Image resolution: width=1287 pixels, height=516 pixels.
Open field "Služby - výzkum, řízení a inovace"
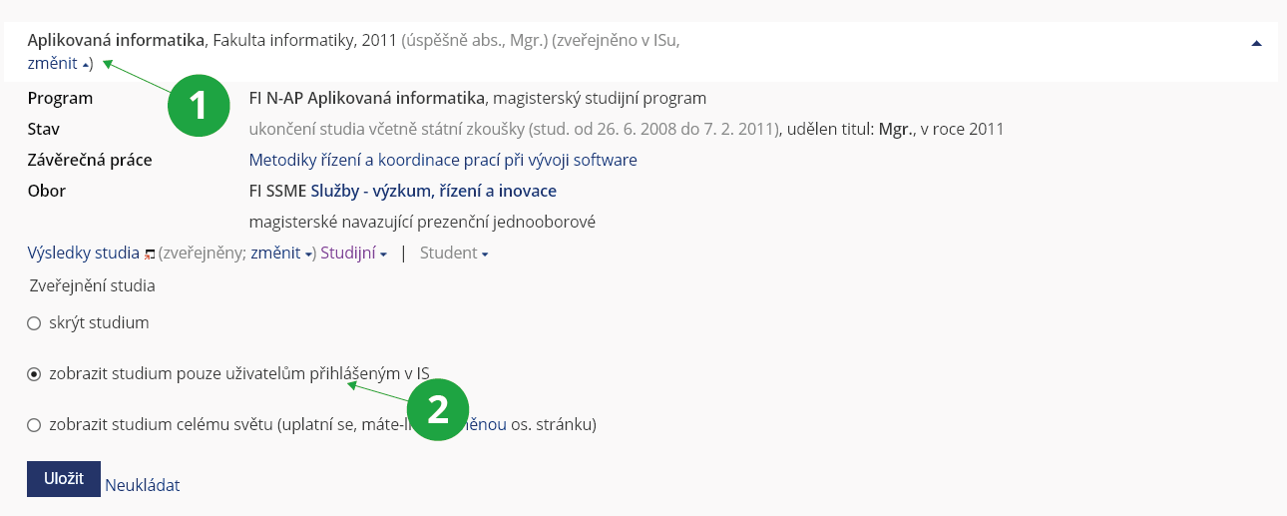[433, 191]
